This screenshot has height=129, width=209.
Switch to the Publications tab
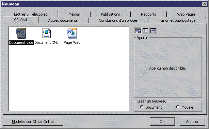pyautogui.click(x=110, y=14)
